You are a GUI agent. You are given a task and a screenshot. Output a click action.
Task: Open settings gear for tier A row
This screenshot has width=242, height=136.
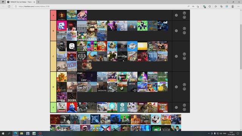(176, 15)
